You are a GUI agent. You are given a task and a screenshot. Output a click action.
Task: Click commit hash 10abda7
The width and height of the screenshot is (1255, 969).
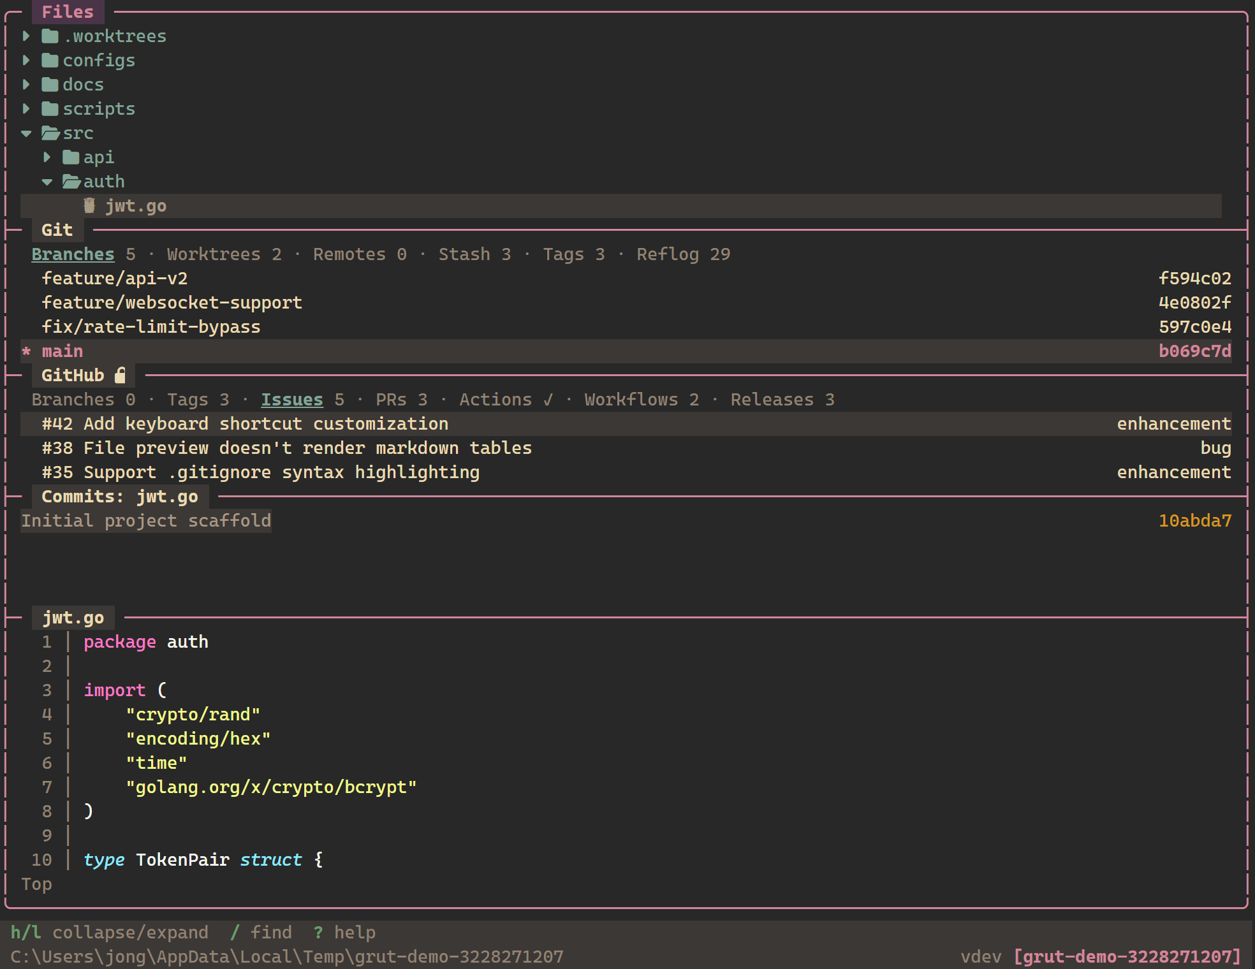tap(1195, 521)
